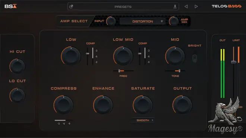The image size is (246, 138).
Task: Click the Amp Mix knob
Action: 174,21
